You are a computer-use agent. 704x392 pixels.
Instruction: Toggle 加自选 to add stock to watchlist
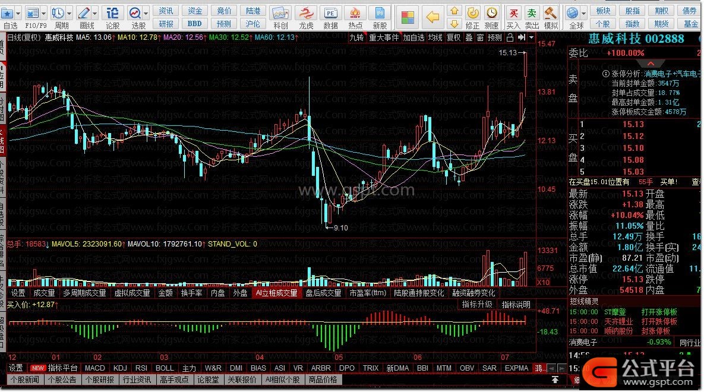(x=413, y=38)
